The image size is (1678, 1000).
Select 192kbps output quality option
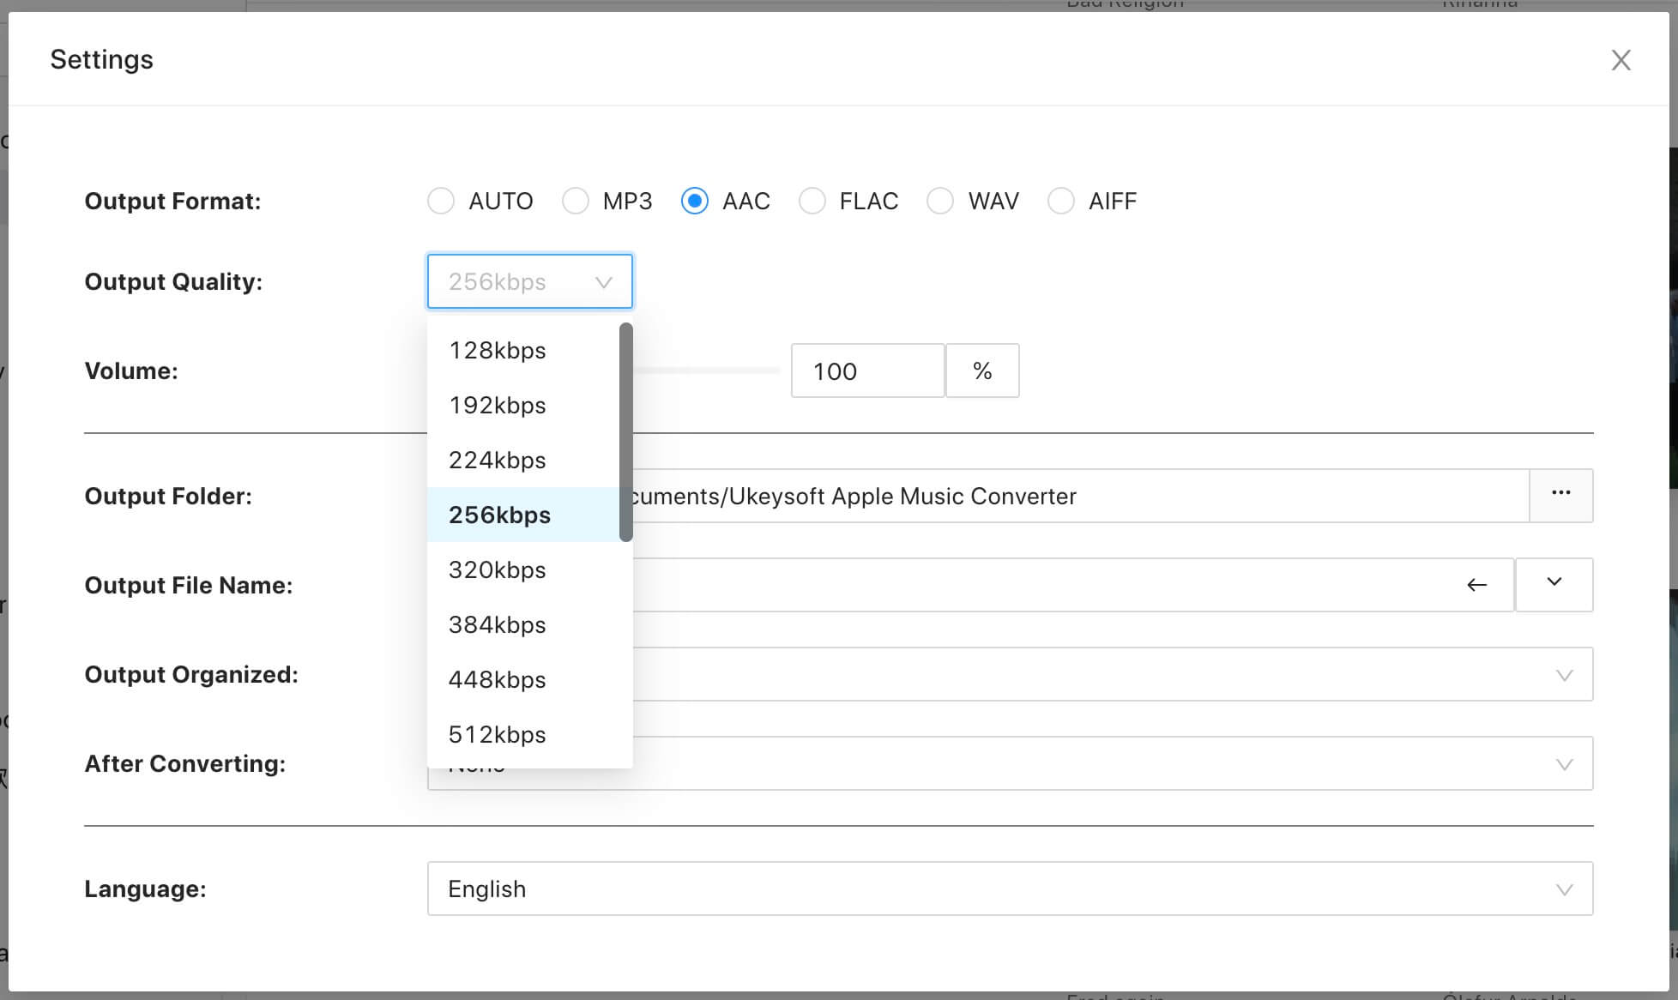pyautogui.click(x=497, y=405)
